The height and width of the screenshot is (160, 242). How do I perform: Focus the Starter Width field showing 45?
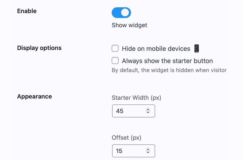(x=133, y=111)
